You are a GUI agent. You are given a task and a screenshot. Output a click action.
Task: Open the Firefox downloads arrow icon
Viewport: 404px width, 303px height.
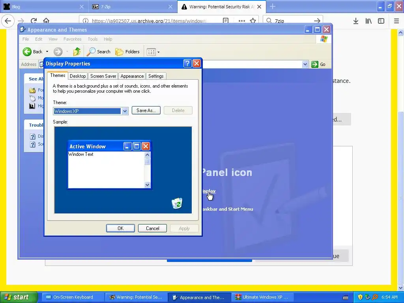pos(355,21)
